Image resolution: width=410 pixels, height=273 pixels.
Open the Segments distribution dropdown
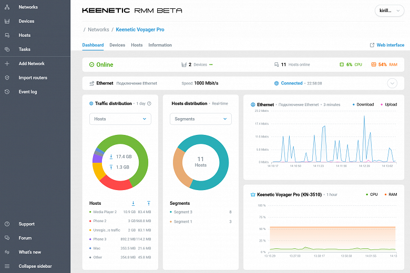200,119
